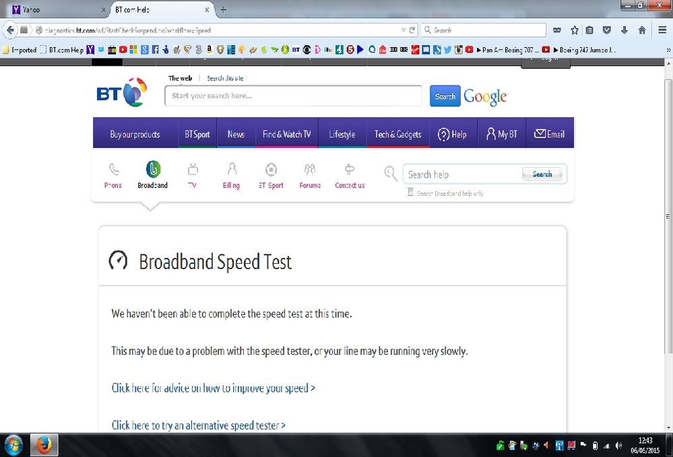Viewport: 673px width, 457px height.
Task: Open the Channel 4 bookmark icon
Action: point(340,50)
